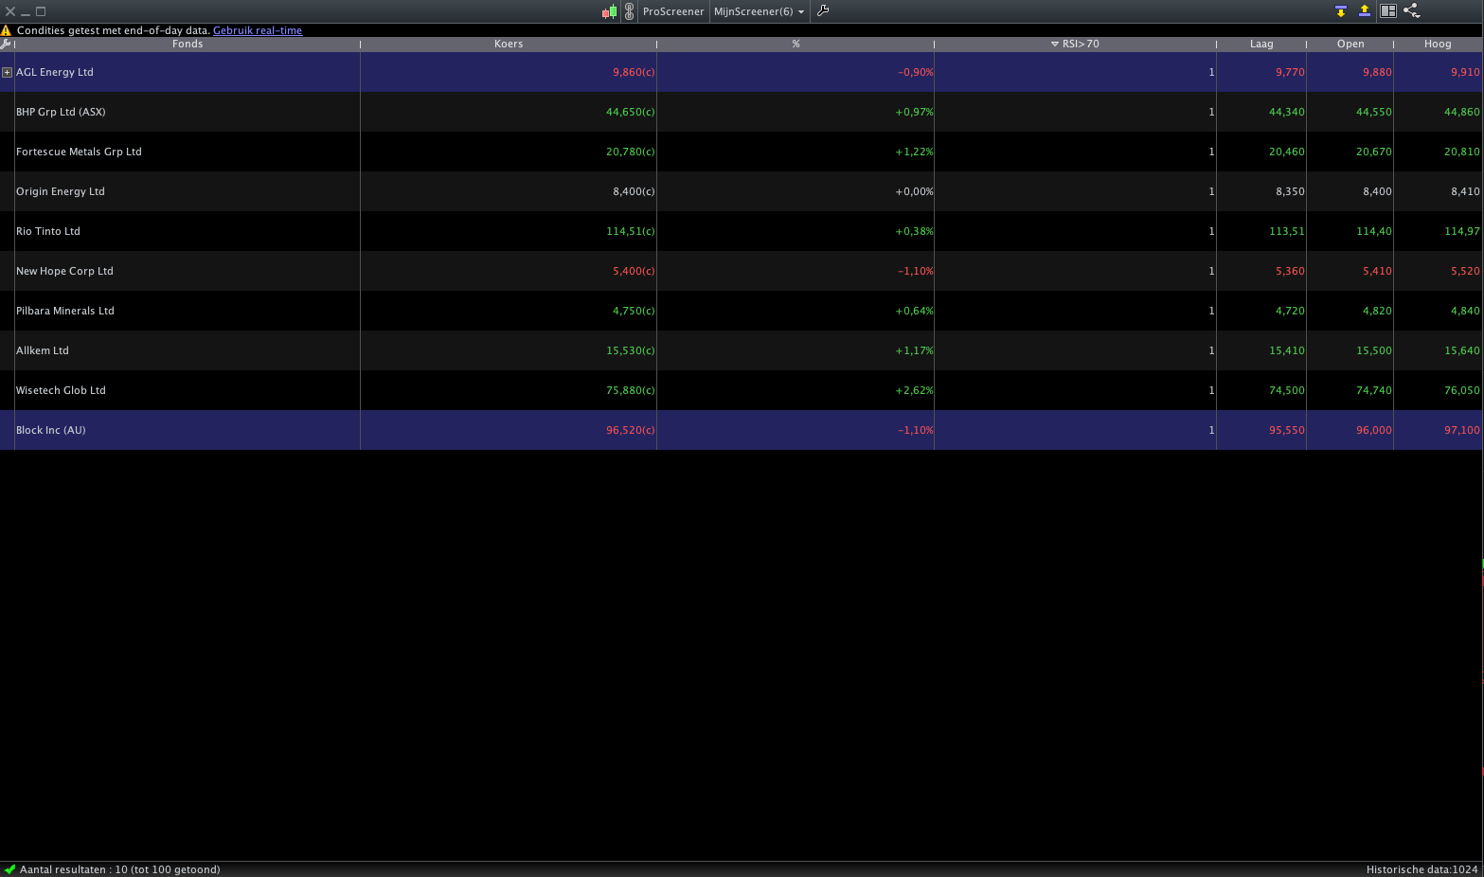Viewport: 1484px width, 877px height.
Task: Select the New Hope Corp Ltd row
Action: 742,271
